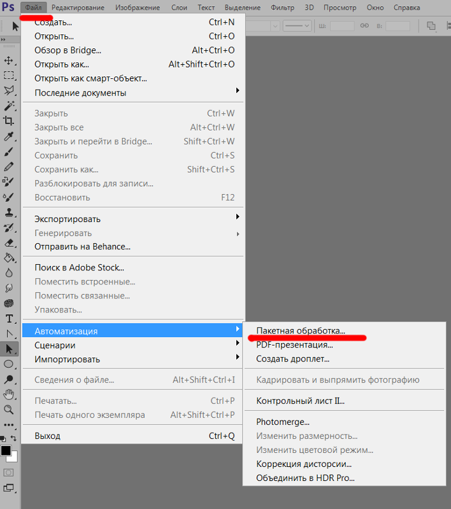
Task: Select the Eraser tool
Action: (x=9, y=243)
